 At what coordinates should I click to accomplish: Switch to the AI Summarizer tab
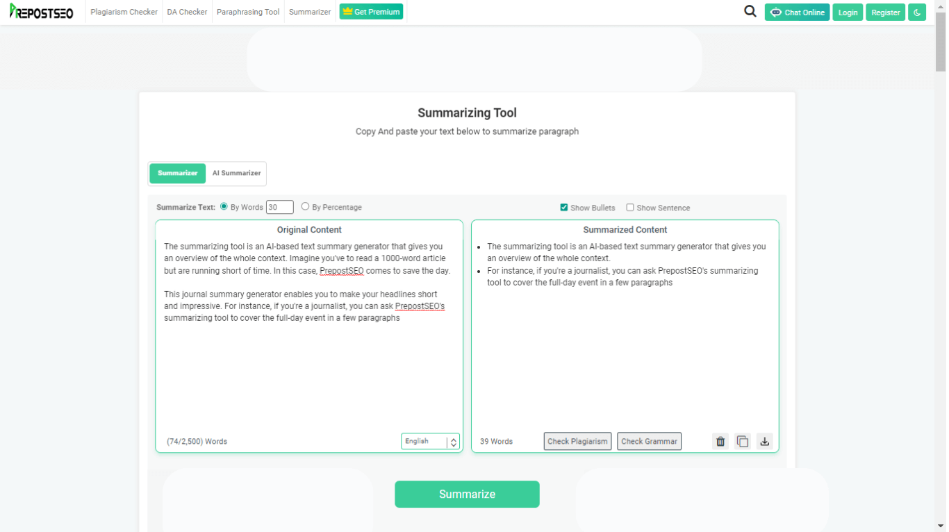tap(236, 173)
